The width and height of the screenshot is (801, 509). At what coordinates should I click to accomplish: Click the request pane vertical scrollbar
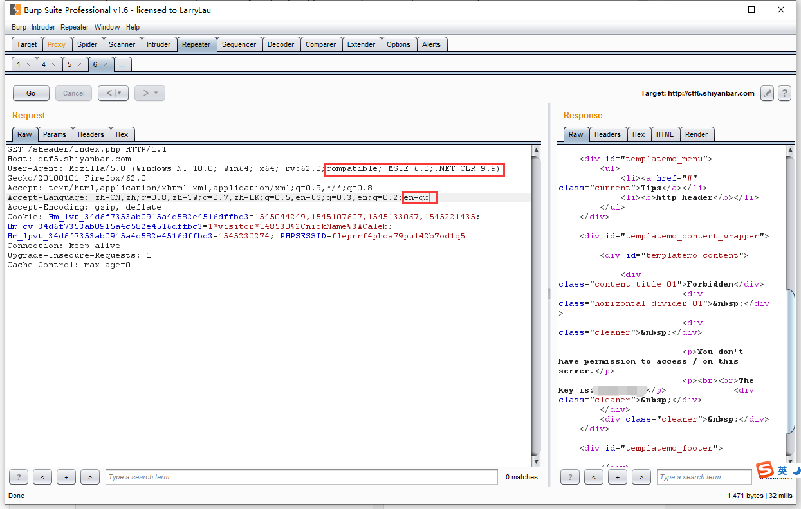536,306
